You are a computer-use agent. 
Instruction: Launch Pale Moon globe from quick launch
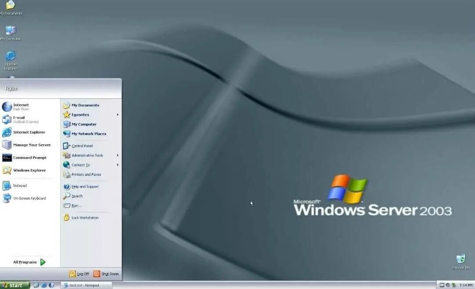click(51, 285)
